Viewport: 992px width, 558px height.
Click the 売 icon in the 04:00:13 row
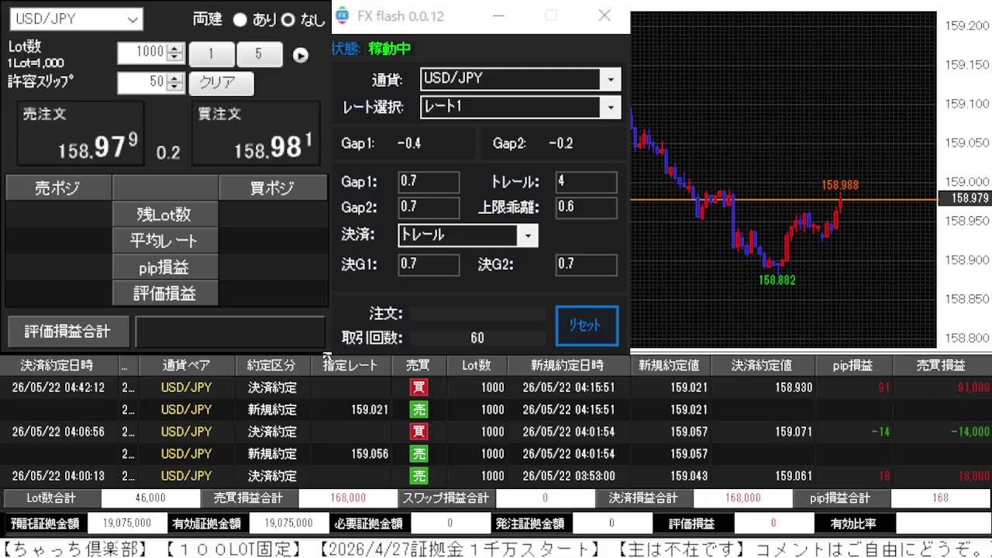point(418,476)
